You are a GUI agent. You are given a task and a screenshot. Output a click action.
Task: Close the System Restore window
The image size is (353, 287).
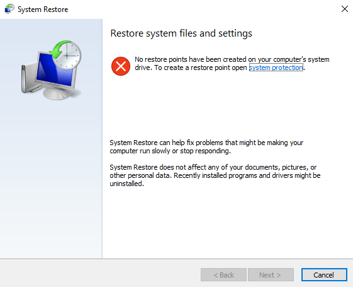click(344, 9)
